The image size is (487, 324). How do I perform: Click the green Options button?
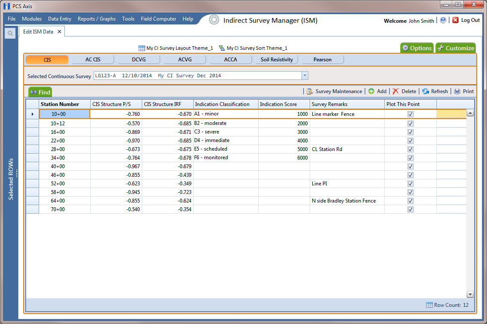417,48
